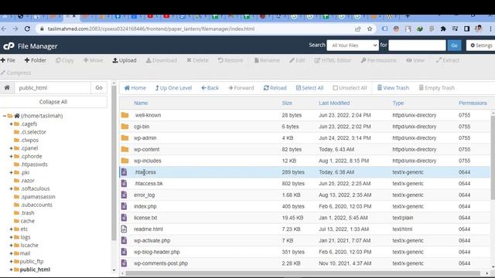Viewport: 495px width, 278px height.
Task: Expand the .cphorde tree folder
Action: click(x=11, y=156)
